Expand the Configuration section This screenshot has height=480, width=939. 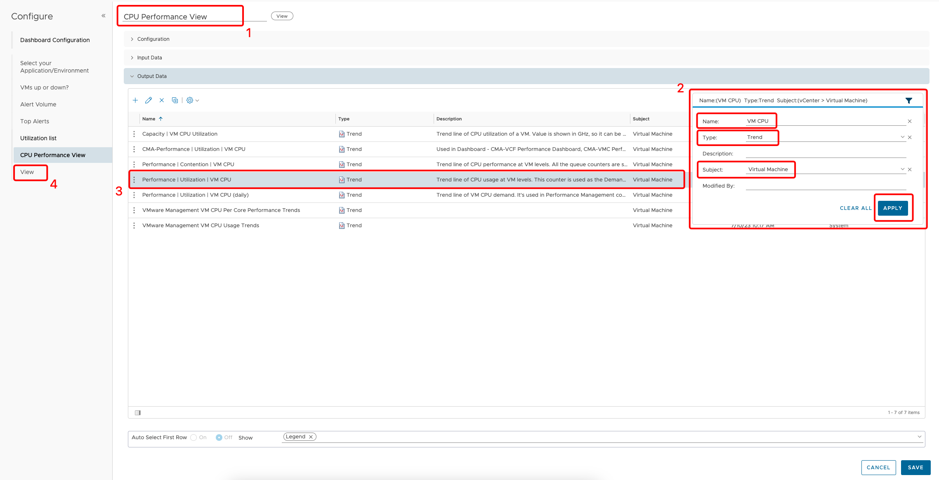(x=153, y=39)
